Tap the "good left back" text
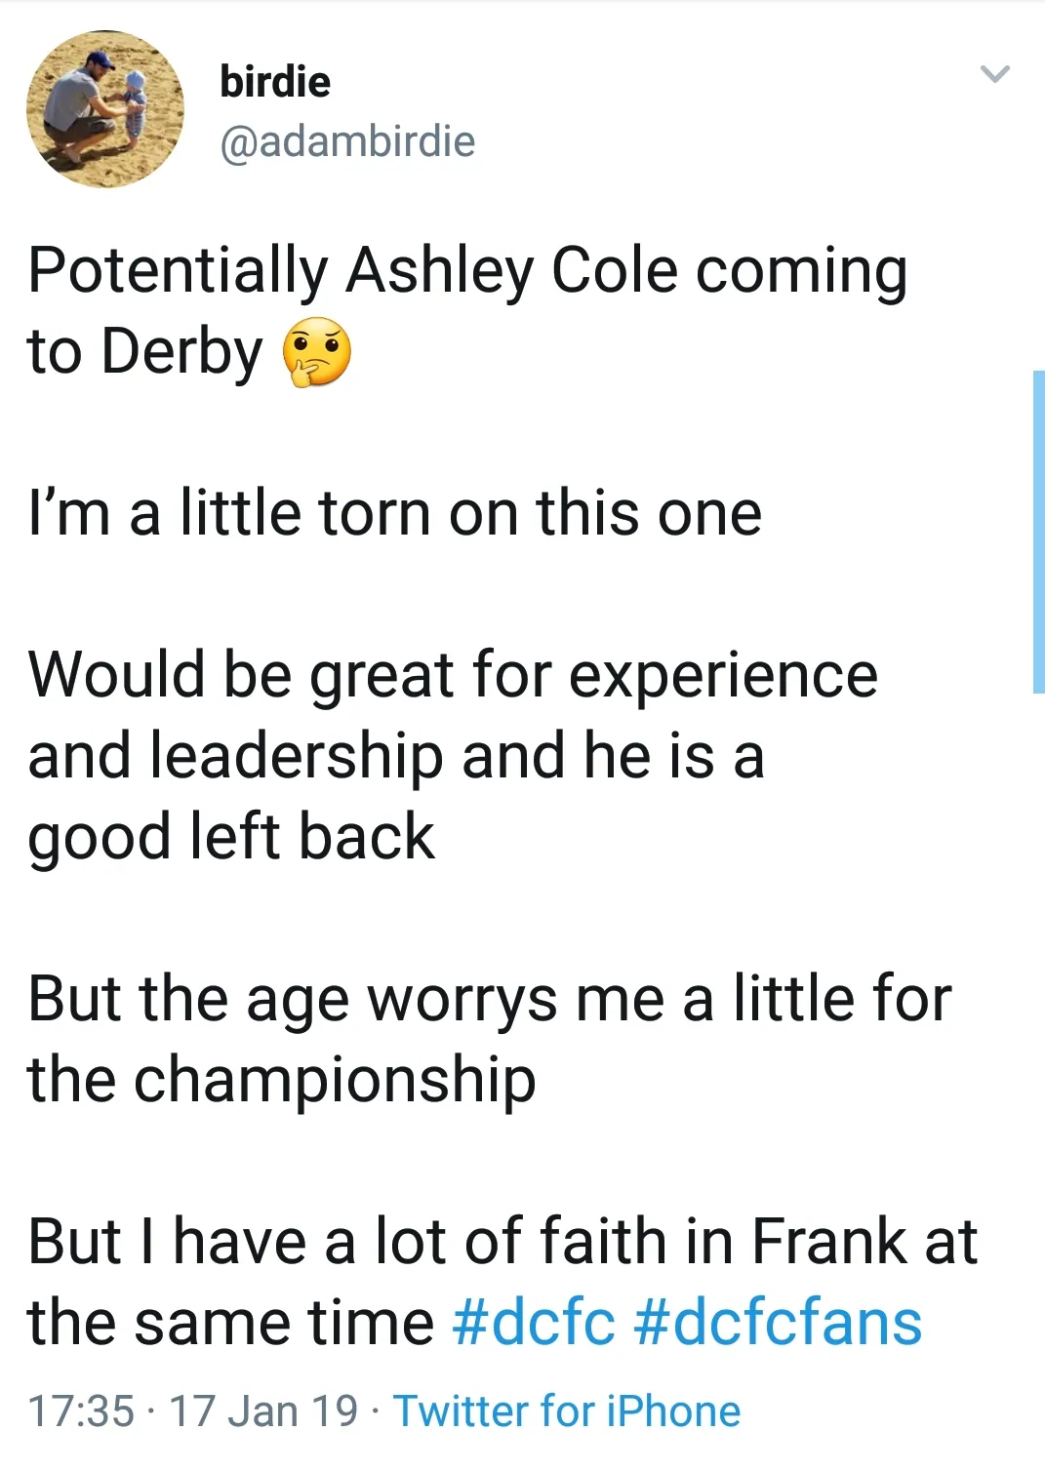This screenshot has width=1045, height=1470. coord(231,837)
